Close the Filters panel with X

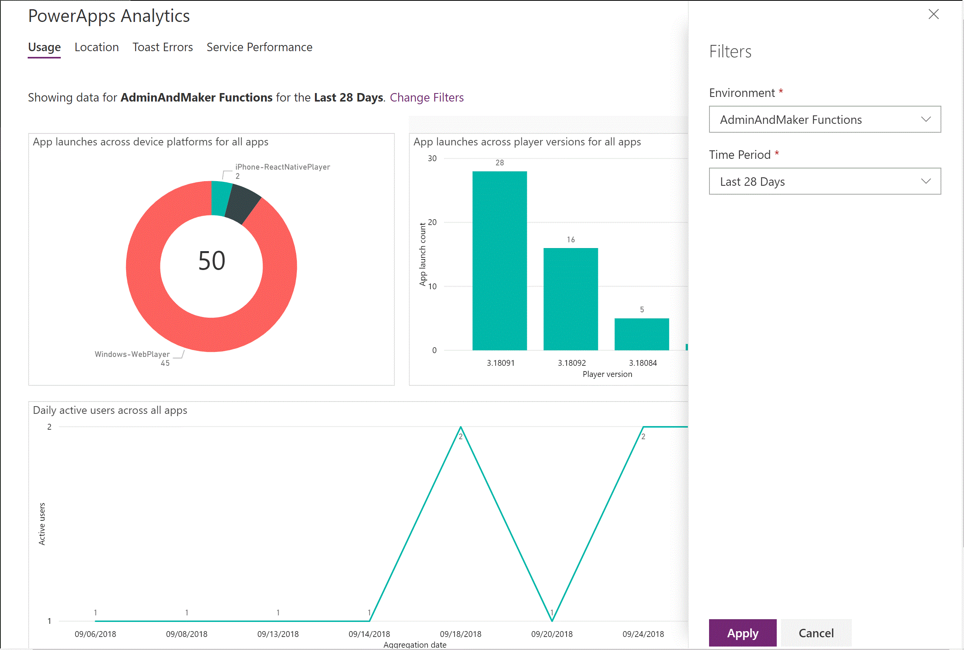933,15
